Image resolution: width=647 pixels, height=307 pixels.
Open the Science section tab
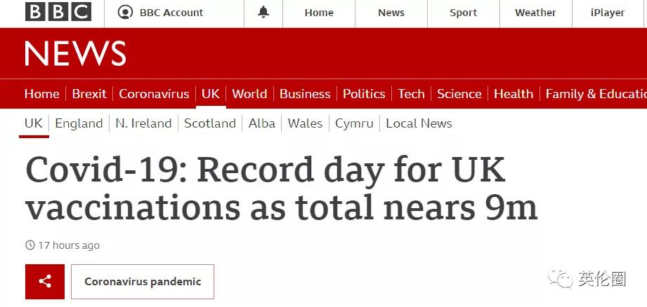click(459, 94)
